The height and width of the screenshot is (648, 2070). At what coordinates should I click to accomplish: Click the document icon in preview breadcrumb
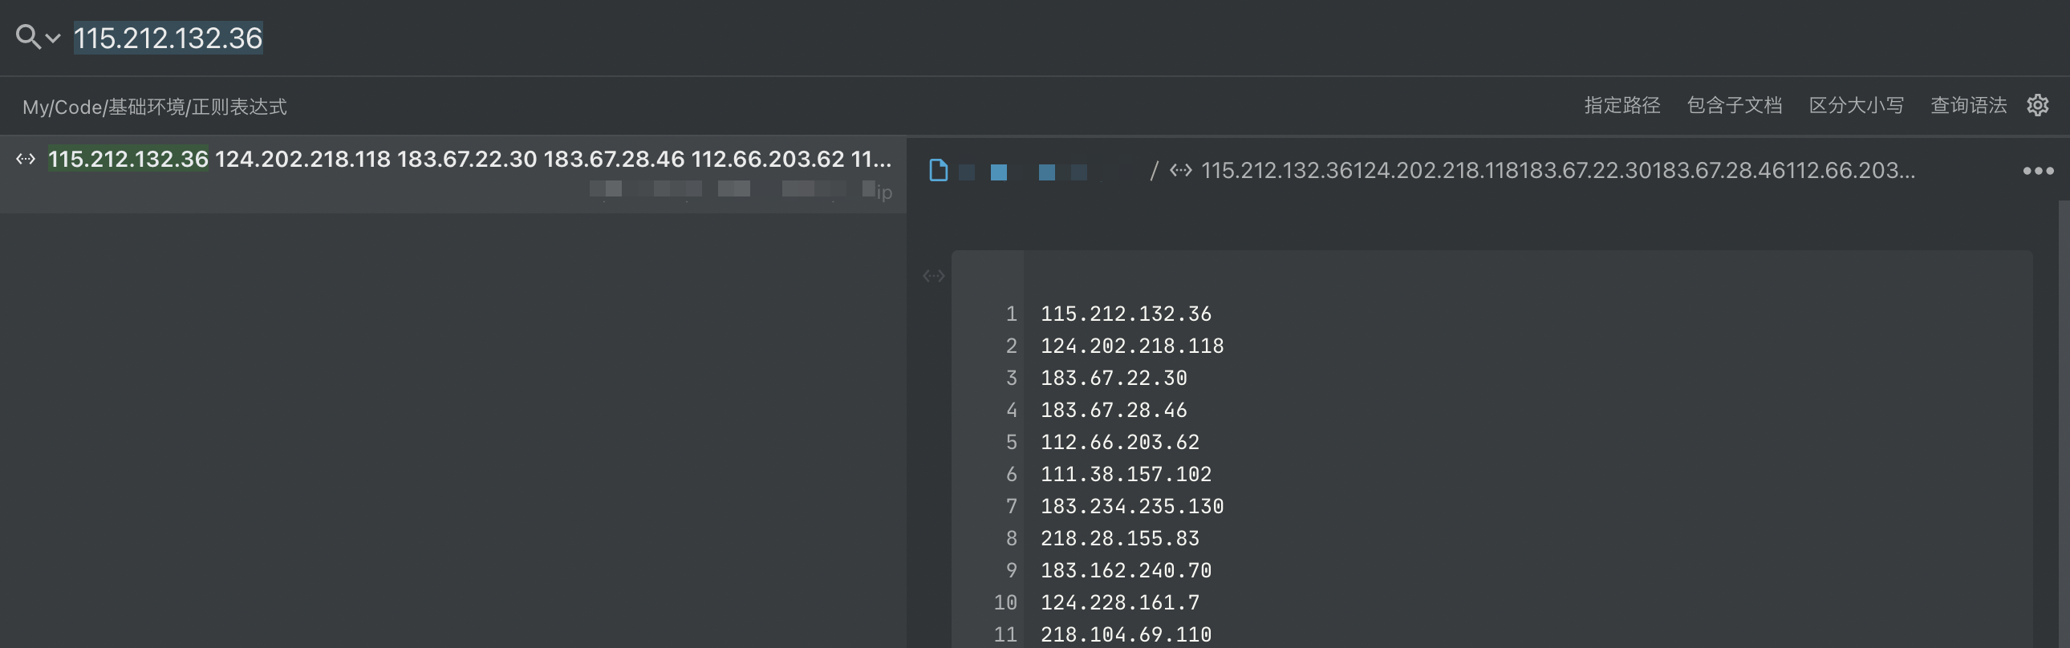pos(938,170)
